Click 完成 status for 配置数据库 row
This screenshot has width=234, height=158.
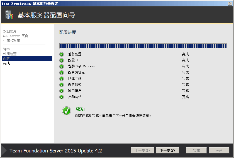[x=185, y=72]
